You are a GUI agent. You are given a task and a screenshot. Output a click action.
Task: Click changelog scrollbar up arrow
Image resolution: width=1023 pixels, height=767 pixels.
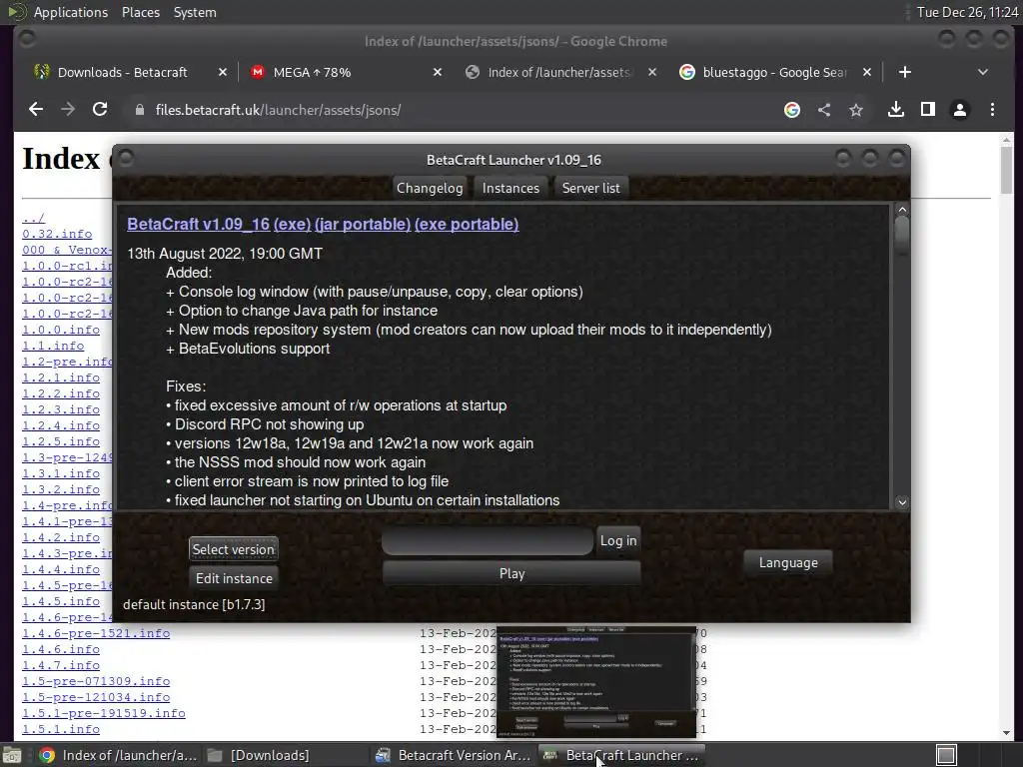902,210
